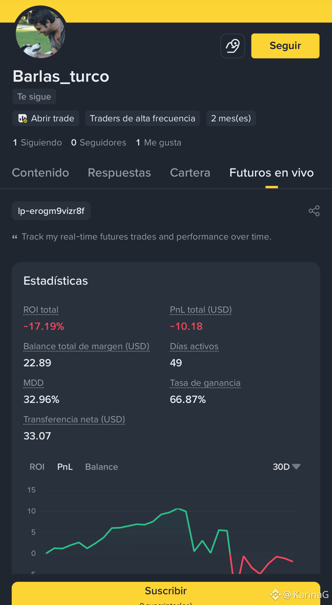Share the live futures portfolio via share icon
The image size is (332, 605).
click(x=314, y=211)
